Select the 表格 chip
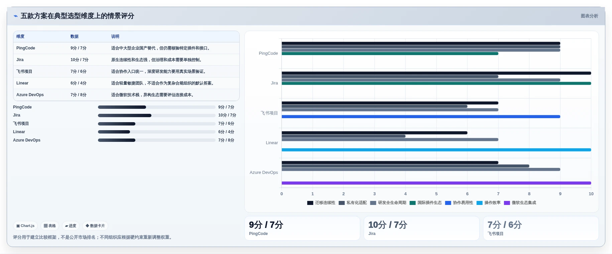 click(50, 226)
